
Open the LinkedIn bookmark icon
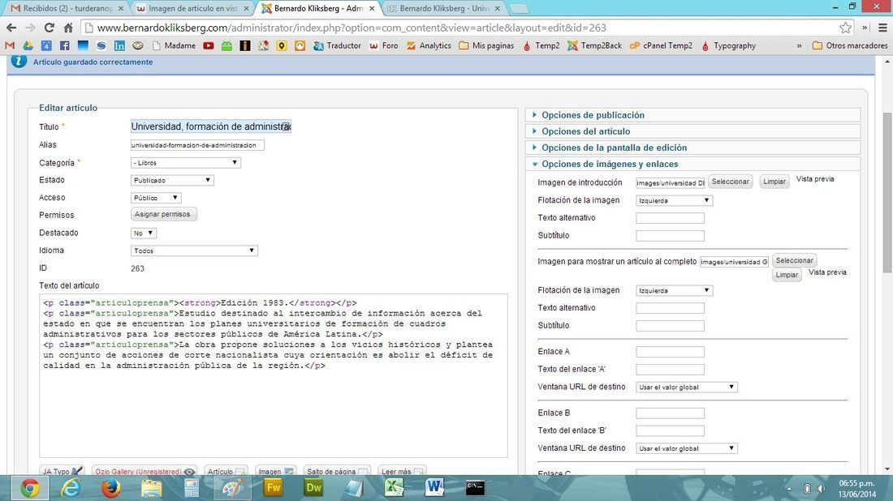tap(119, 45)
